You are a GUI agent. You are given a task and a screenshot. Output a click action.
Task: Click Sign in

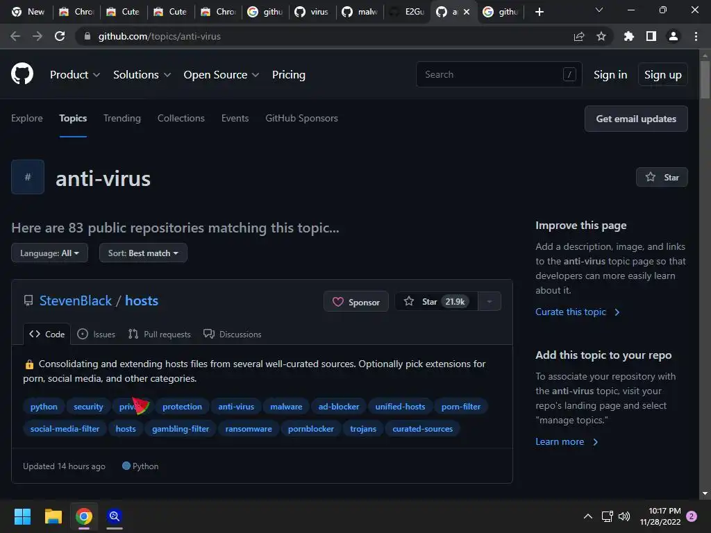click(x=610, y=75)
